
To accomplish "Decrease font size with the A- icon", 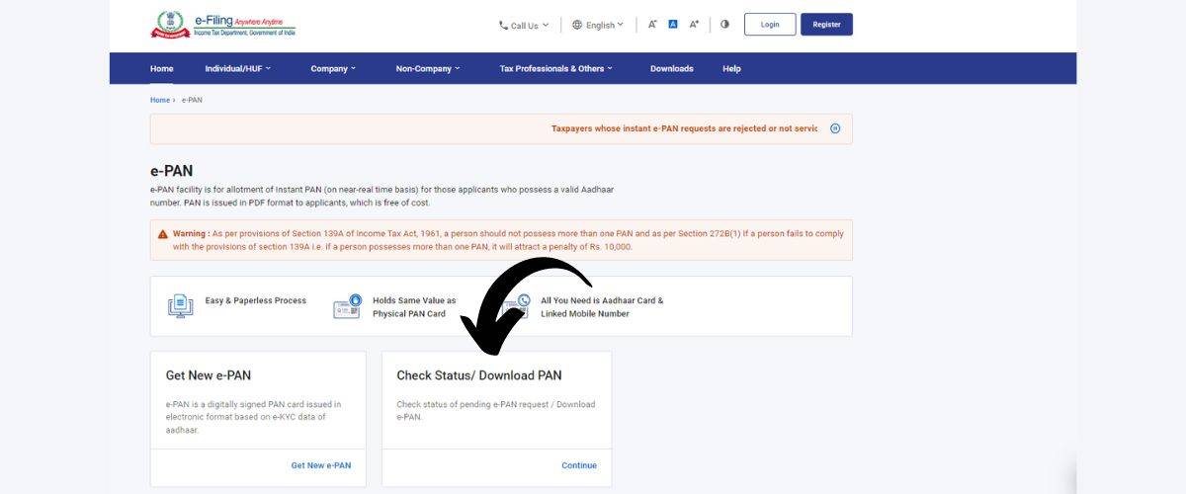I will pos(652,25).
